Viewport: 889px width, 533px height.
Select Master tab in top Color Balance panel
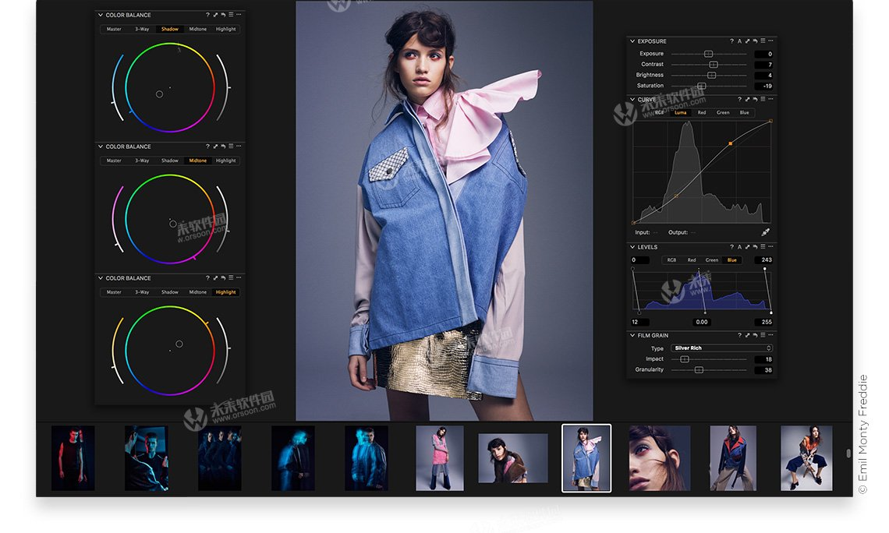pyautogui.click(x=114, y=29)
